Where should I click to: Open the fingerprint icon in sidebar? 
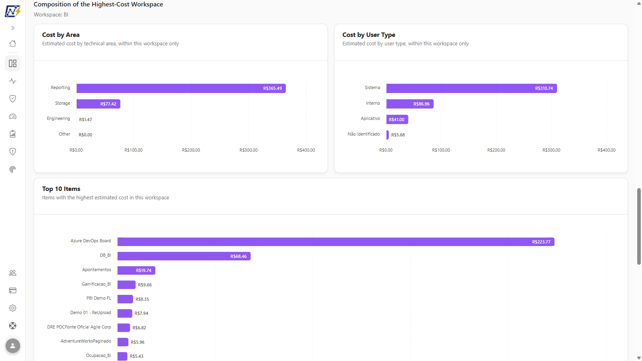[x=13, y=169]
